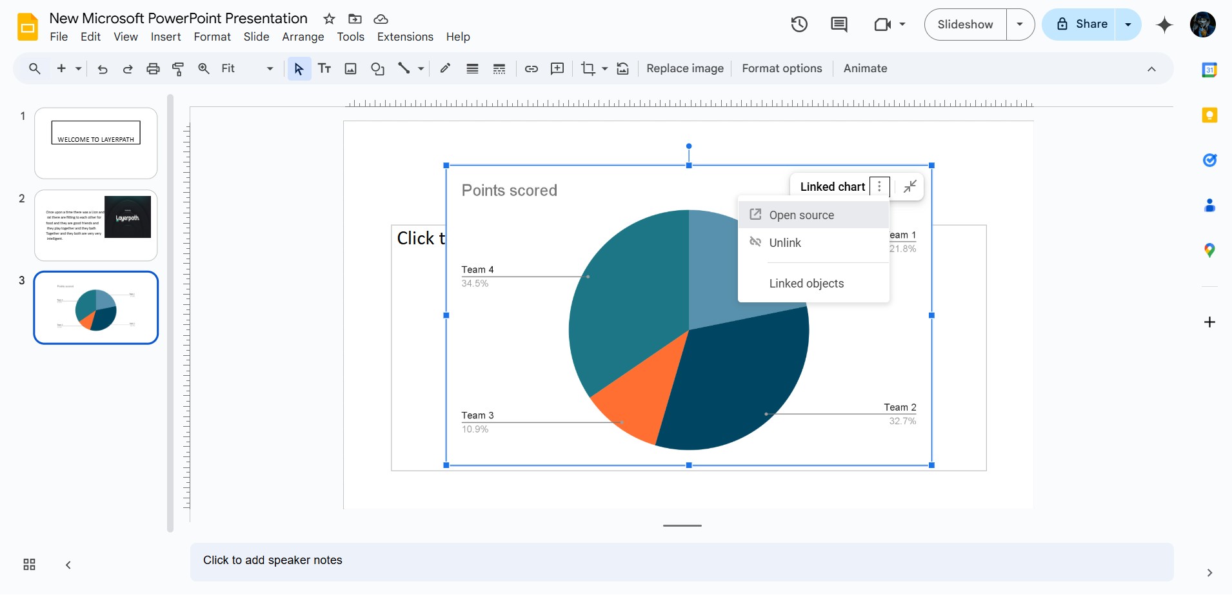Print the presentation
Screen dimensions: 1232x595
(x=153, y=68)
